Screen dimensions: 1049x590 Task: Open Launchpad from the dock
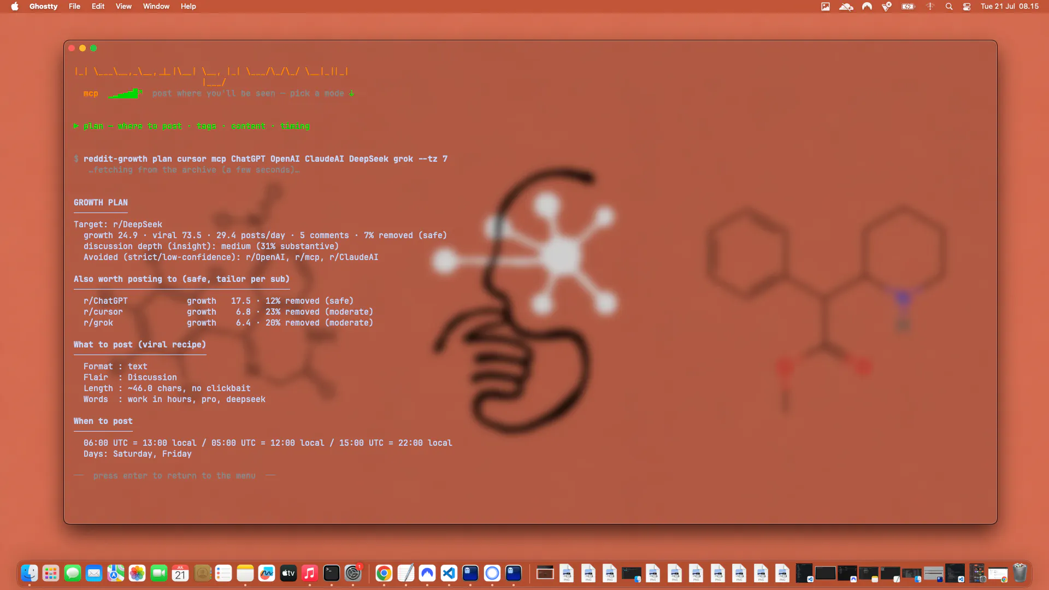pyautogui.click(x=51, y=573)
